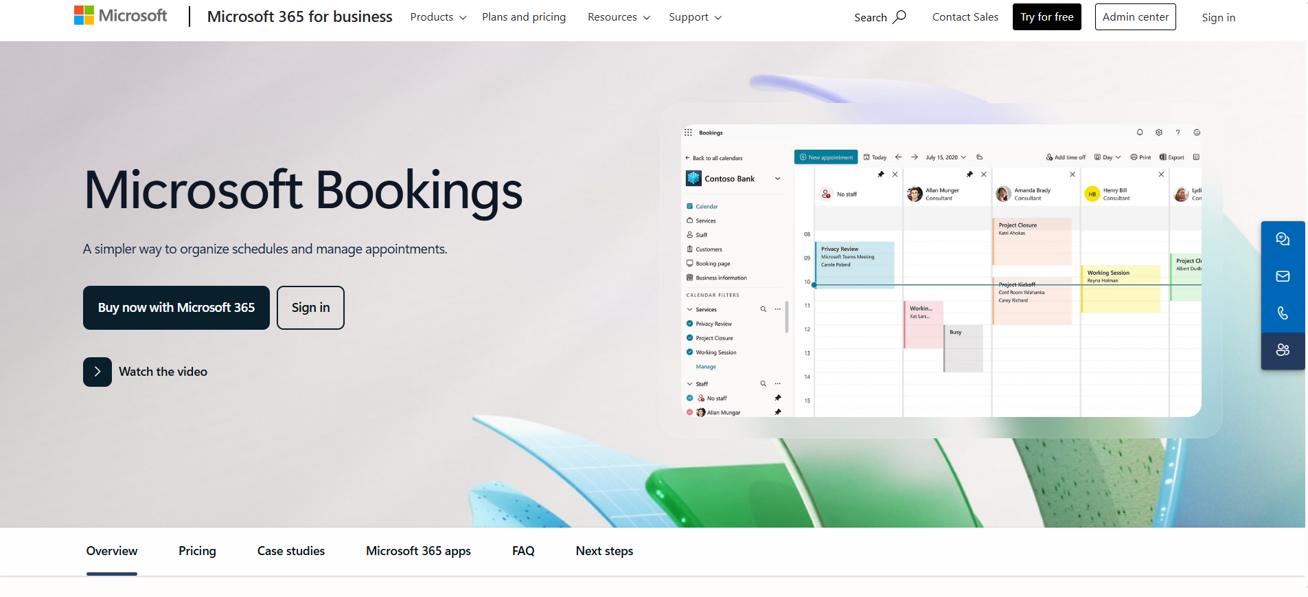Click the Contact Sales link

tap(965, 17)
